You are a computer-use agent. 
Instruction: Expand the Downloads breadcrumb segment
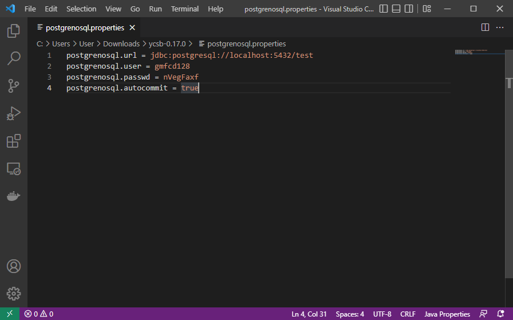pos(121,44)
